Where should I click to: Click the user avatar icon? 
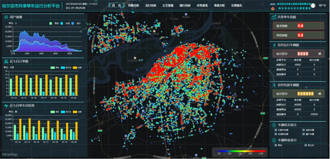(x=313, y=5)
